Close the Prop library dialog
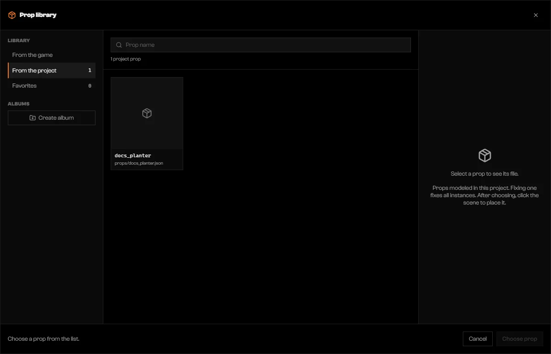The image size is (551, 354). [x=536, y=15]
